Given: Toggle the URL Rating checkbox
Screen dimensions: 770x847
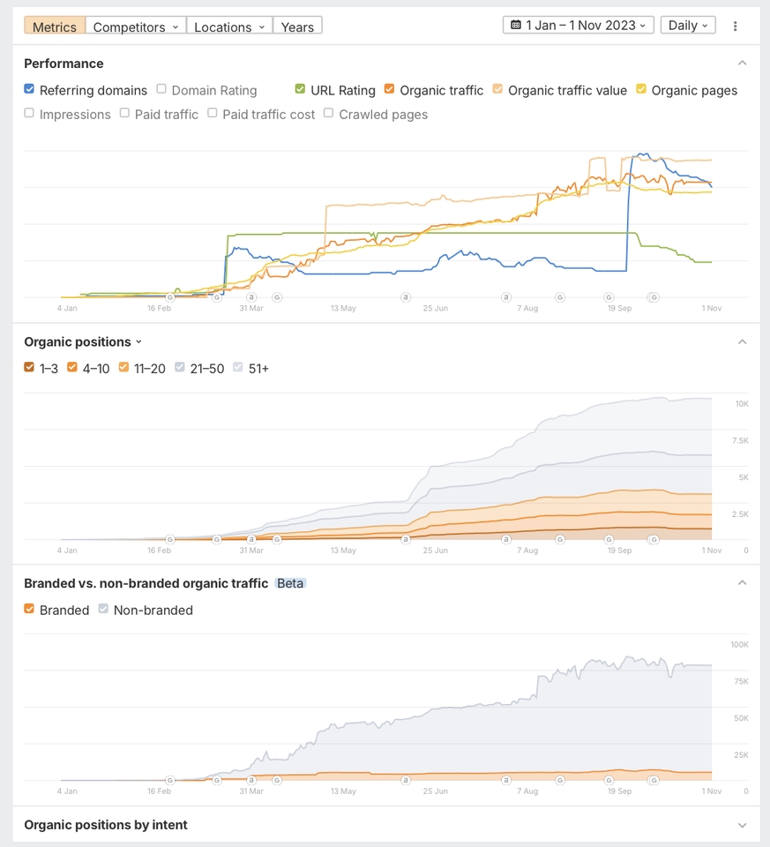Looking at the screenshot, I should tap(301, 90).
